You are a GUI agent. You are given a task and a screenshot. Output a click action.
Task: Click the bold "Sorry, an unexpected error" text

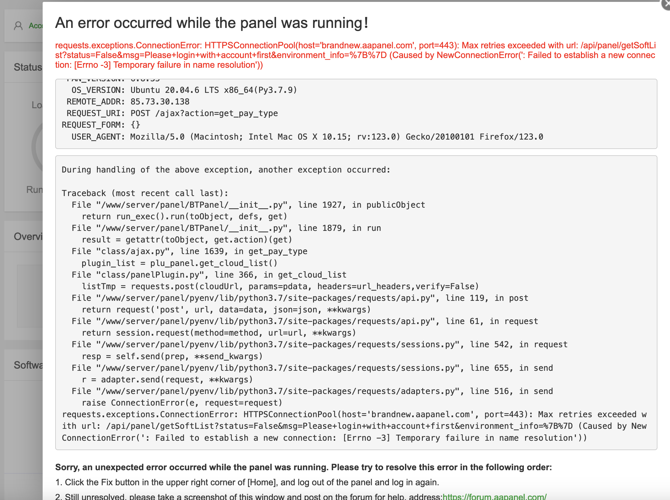click(x=303, y=467)
